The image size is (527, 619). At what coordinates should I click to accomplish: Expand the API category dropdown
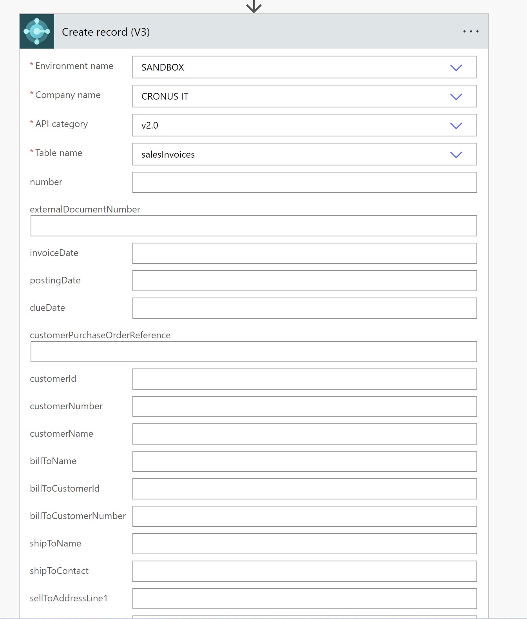[456, 125]
